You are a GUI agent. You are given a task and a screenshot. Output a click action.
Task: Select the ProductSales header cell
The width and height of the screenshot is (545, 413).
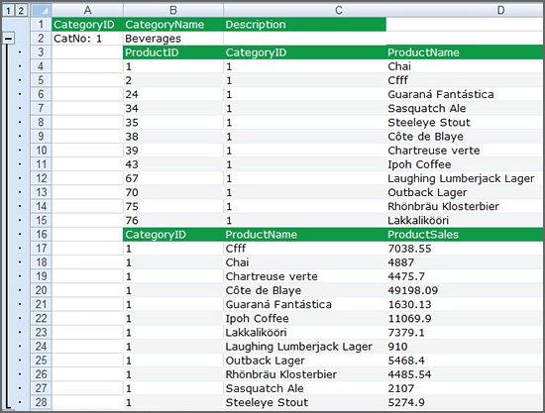point(465,235)
